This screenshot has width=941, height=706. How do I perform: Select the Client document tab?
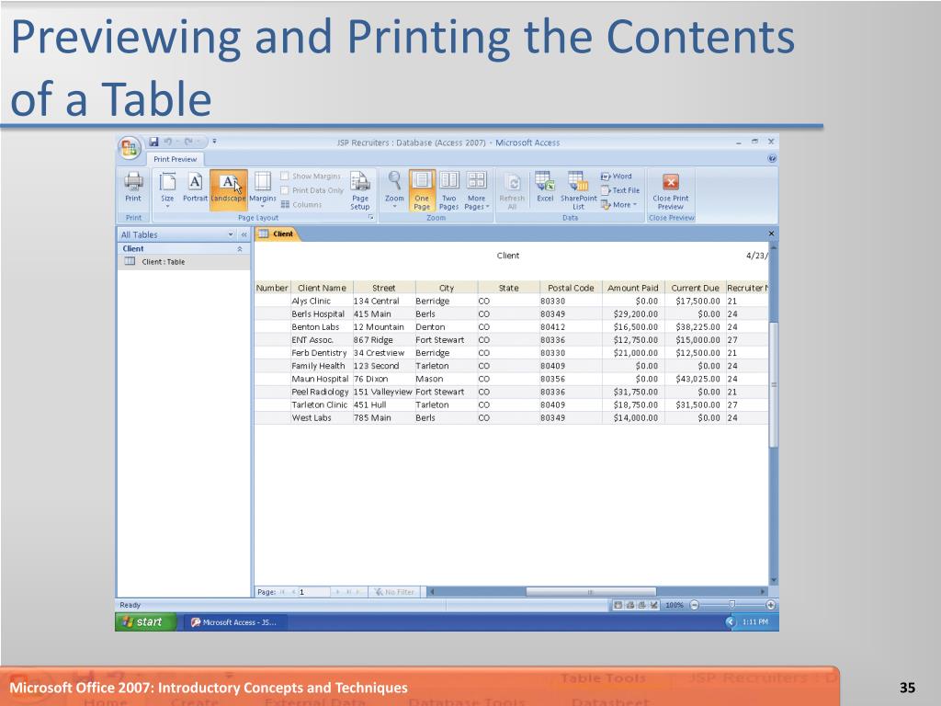tap(277, 234)
